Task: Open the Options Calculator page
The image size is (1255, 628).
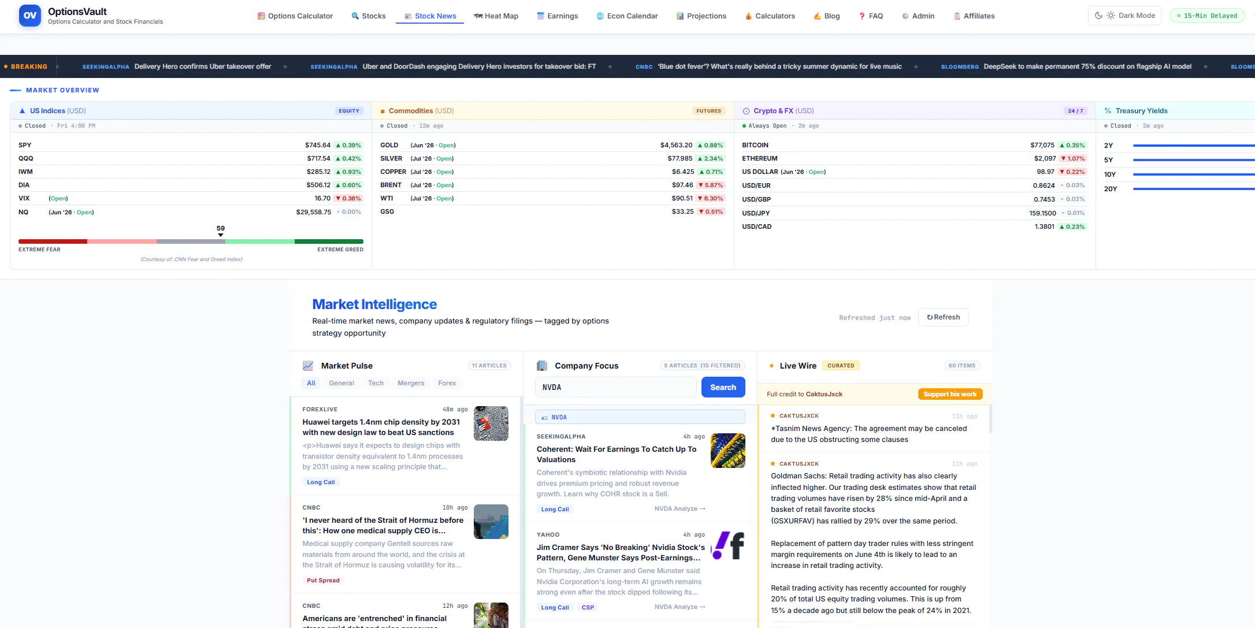Action: pyautogui.click(x=295, y=16)
